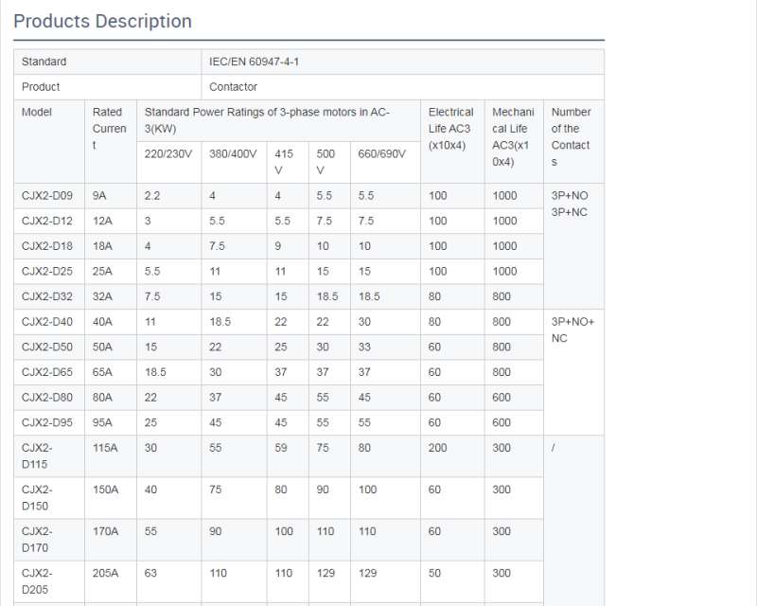Viewport: 757px width, 606px height.
Task: Select the 660/690V voltage sub-header
Action: pyautogui.click(x=381, y=153)
